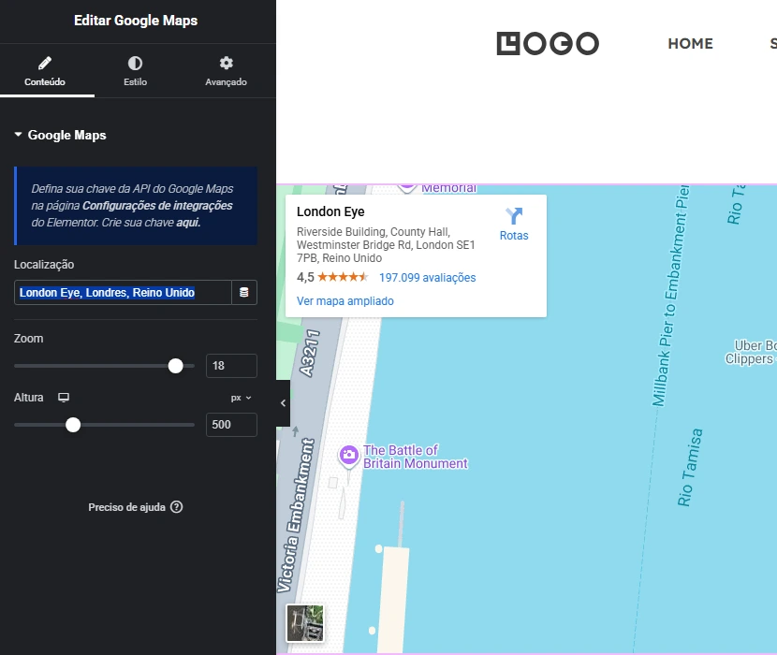Click the Localização address input field
777x655 pixels.
pos(123,293)
